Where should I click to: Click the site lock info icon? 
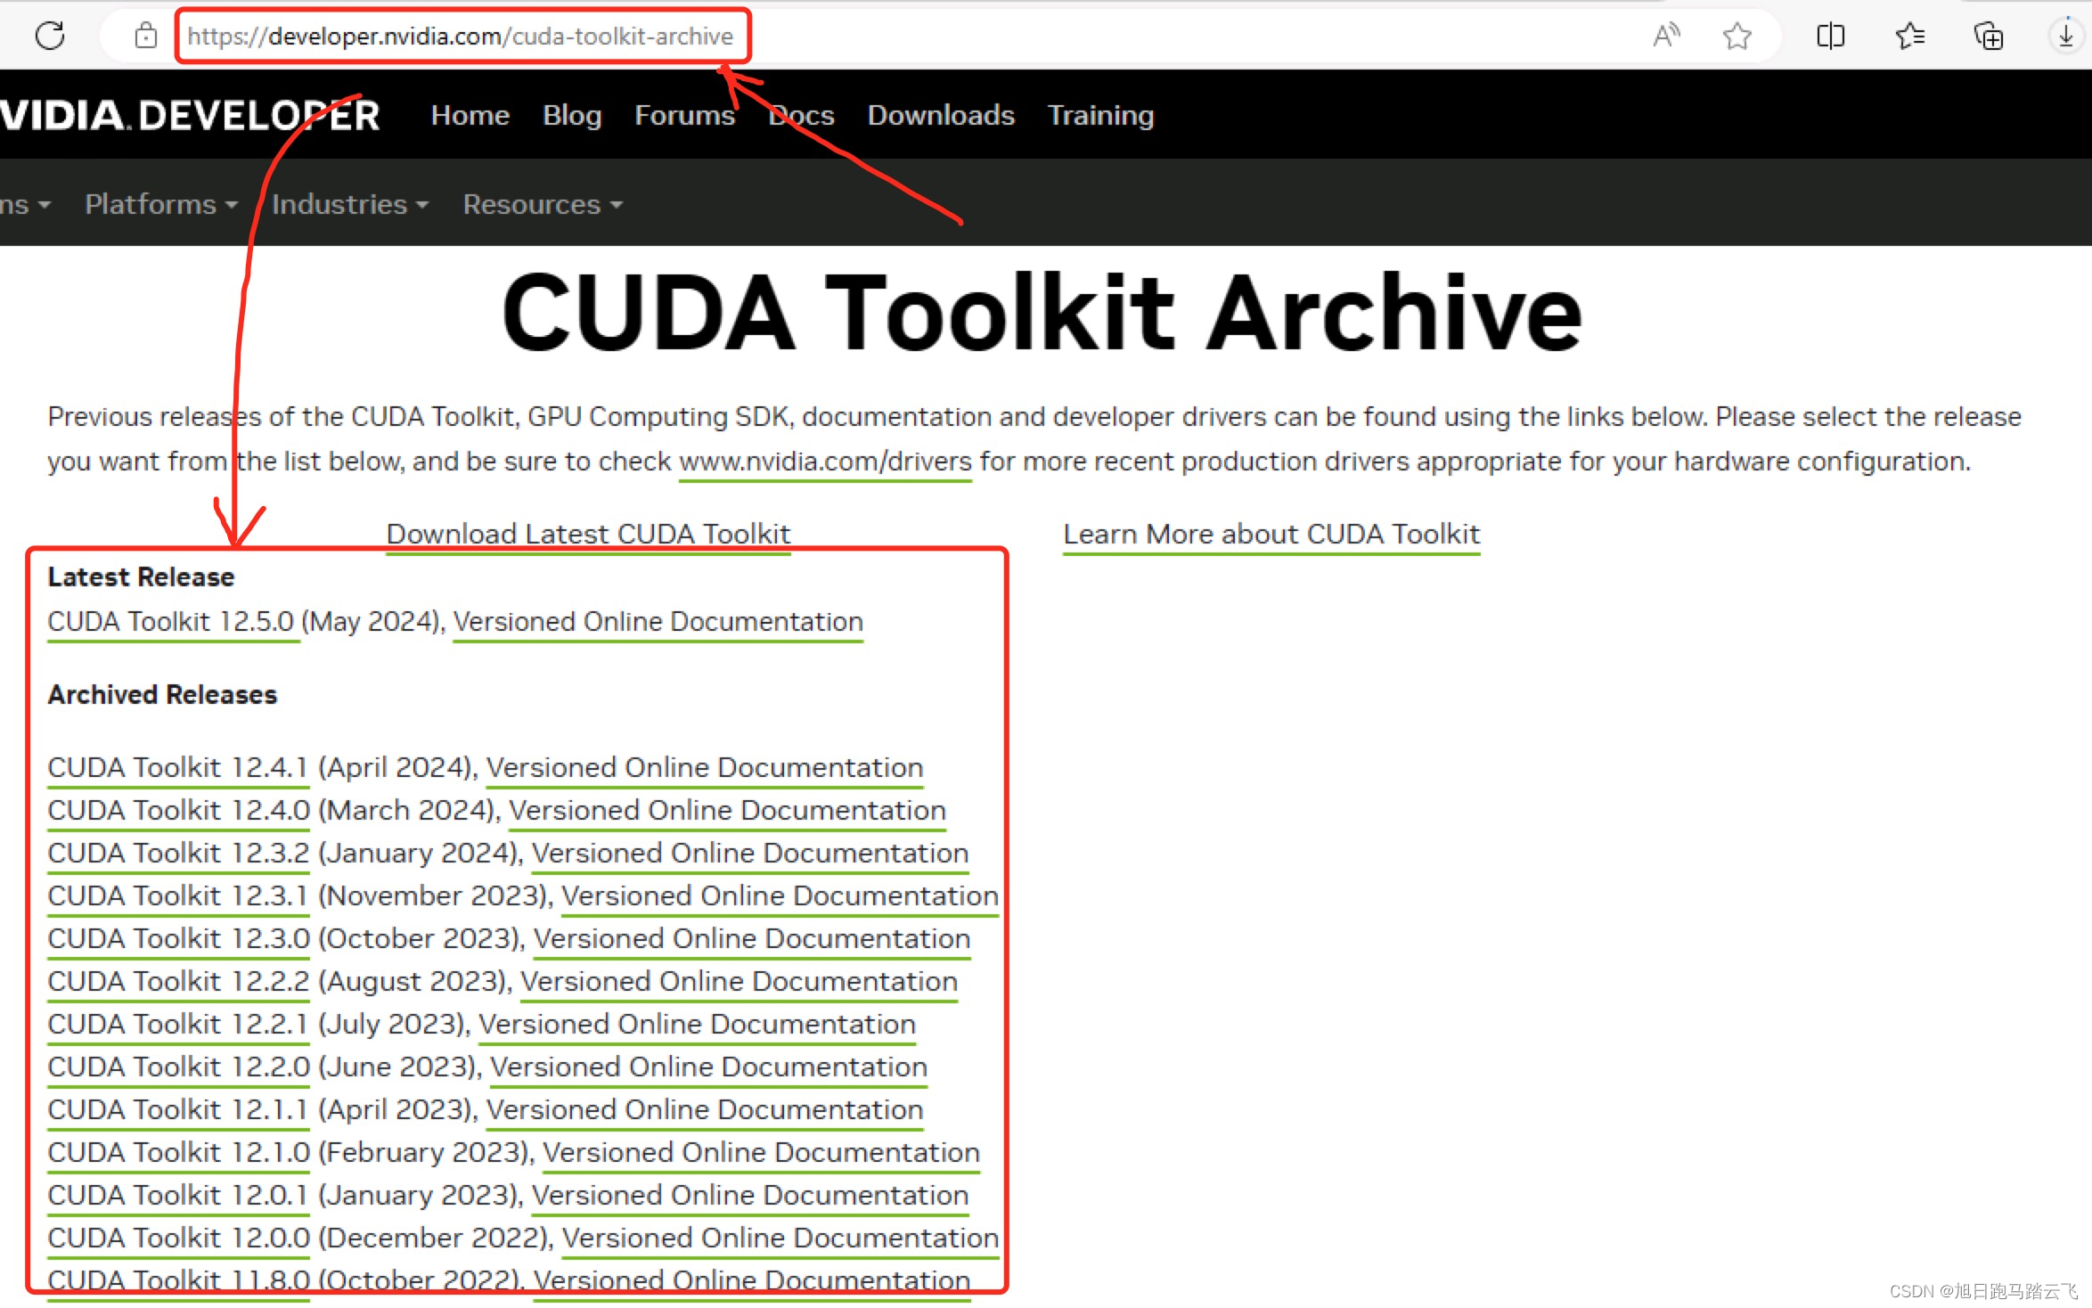146,36
